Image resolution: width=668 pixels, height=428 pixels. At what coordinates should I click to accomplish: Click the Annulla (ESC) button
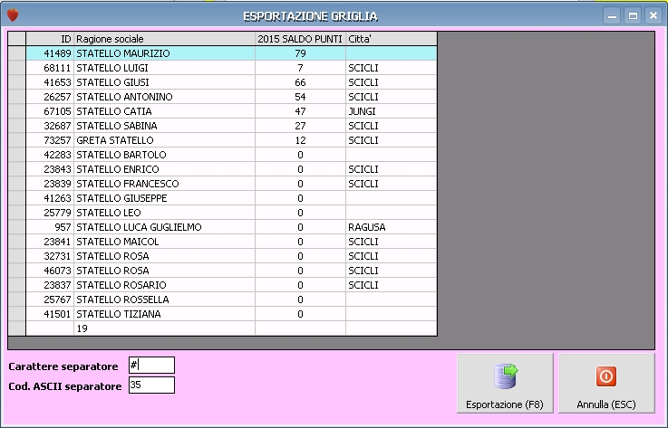click(x=606, y=383)
